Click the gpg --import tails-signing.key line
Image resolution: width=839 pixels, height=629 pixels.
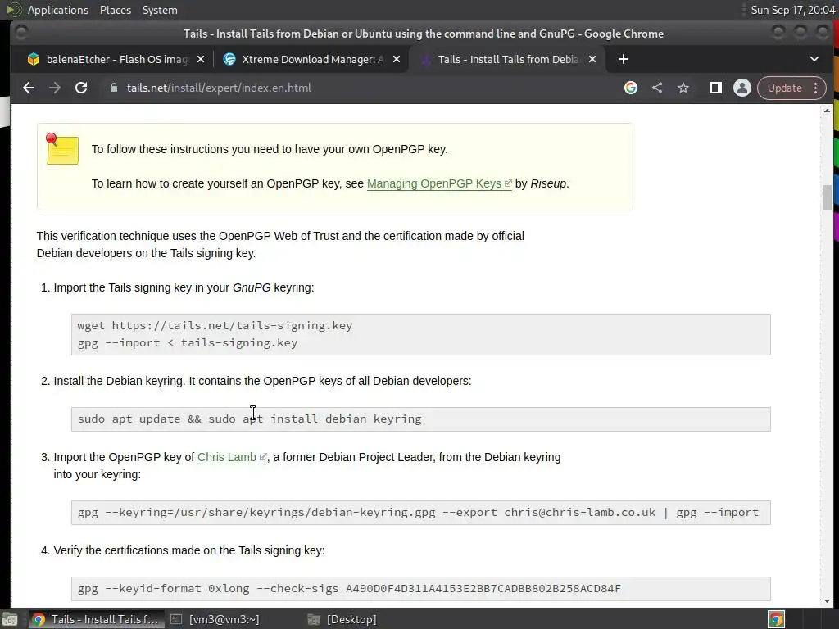click(188, 343)
